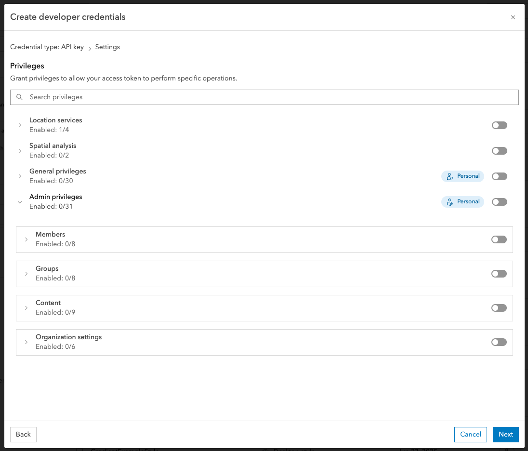Expand the Location services section

coord(19,125)
